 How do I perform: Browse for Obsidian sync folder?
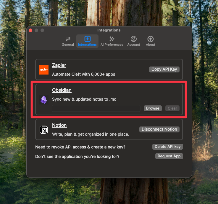153,108
